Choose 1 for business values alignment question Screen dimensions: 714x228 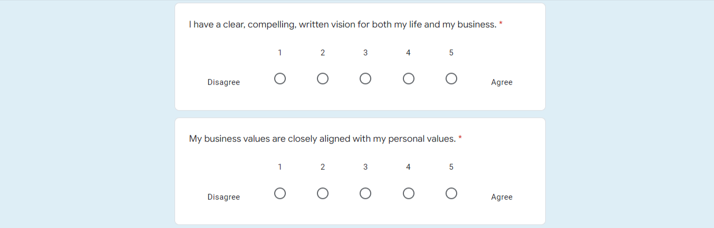pyautogui.click(x=280, y=193)
